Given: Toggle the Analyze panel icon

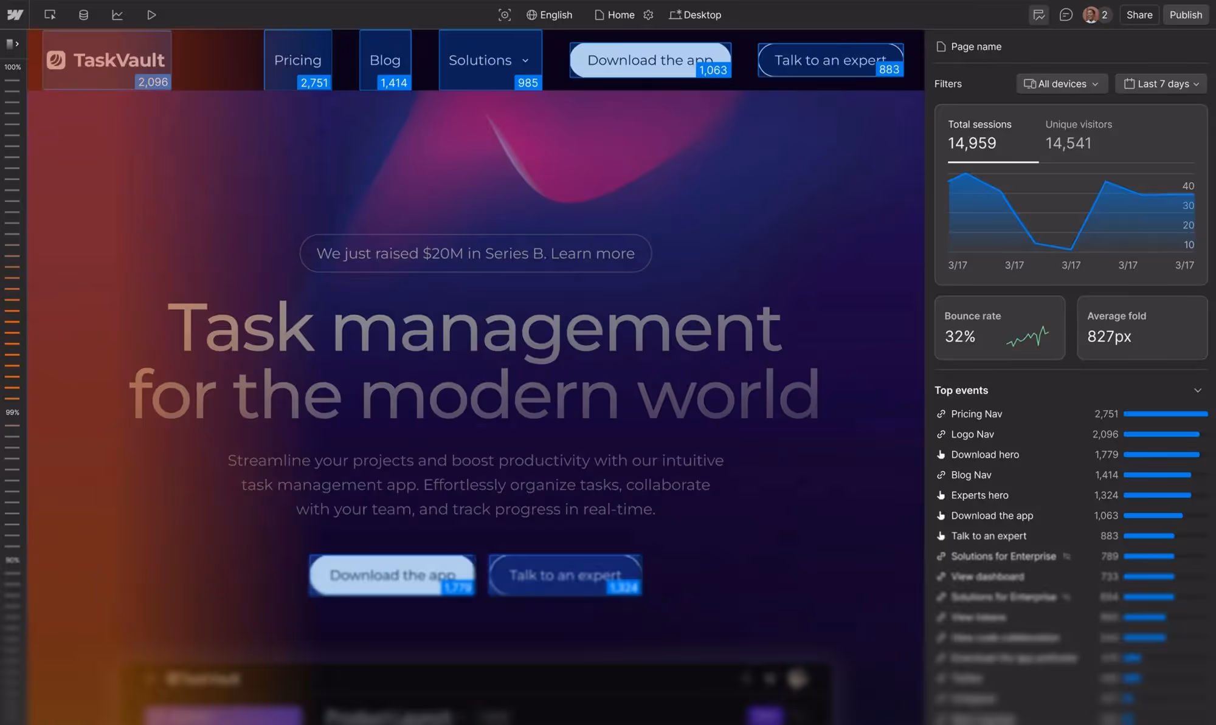Looking at the screenshot, I should 1038,15.
